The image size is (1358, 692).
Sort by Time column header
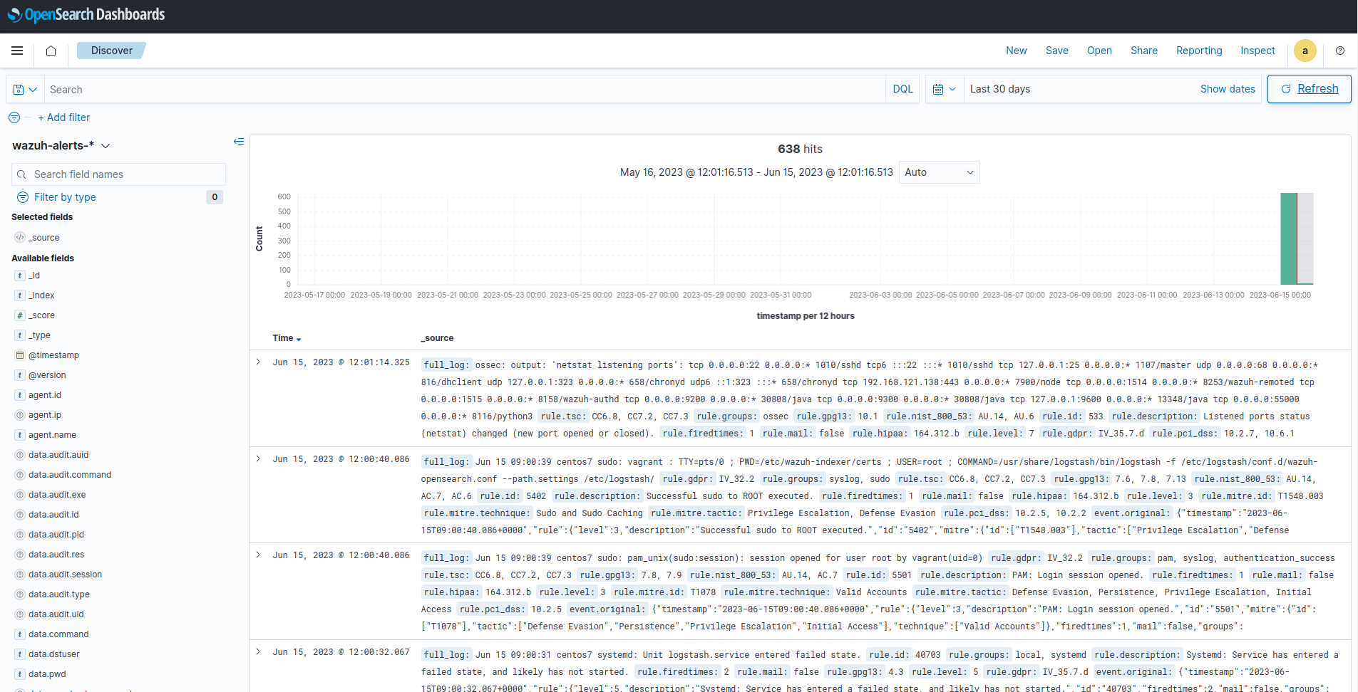tap(287, 338)
